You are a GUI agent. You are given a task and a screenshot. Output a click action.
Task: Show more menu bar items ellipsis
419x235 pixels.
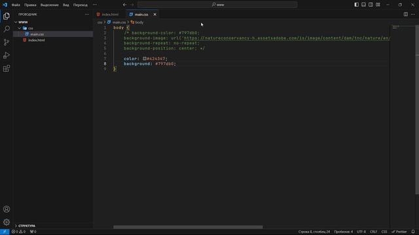[95, 5]
